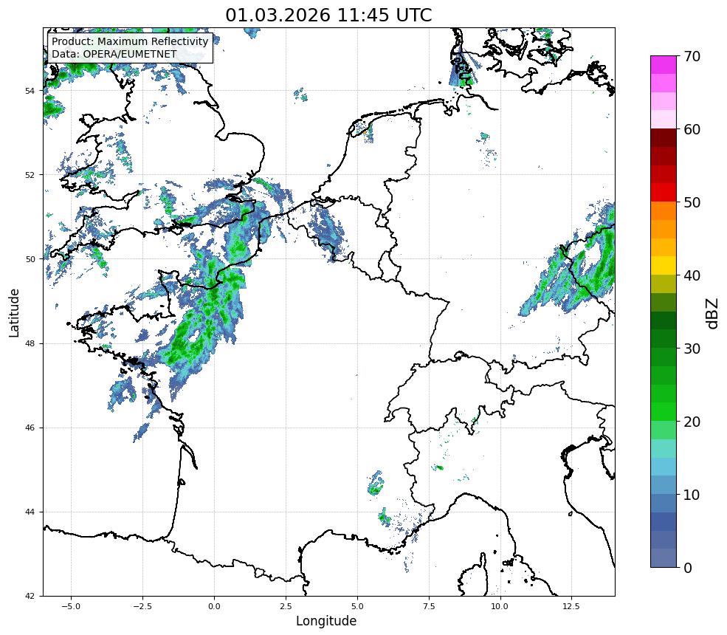Click the 'Longitude' axis label

[326, 621]
